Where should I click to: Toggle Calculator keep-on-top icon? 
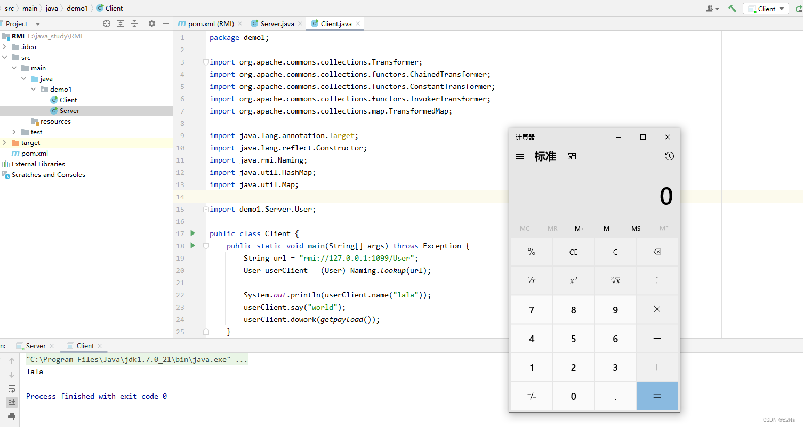coord(572,156)
